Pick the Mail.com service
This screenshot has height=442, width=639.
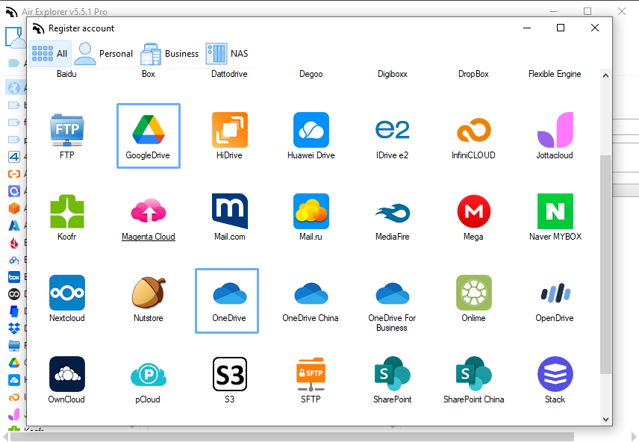coord(230,211)
